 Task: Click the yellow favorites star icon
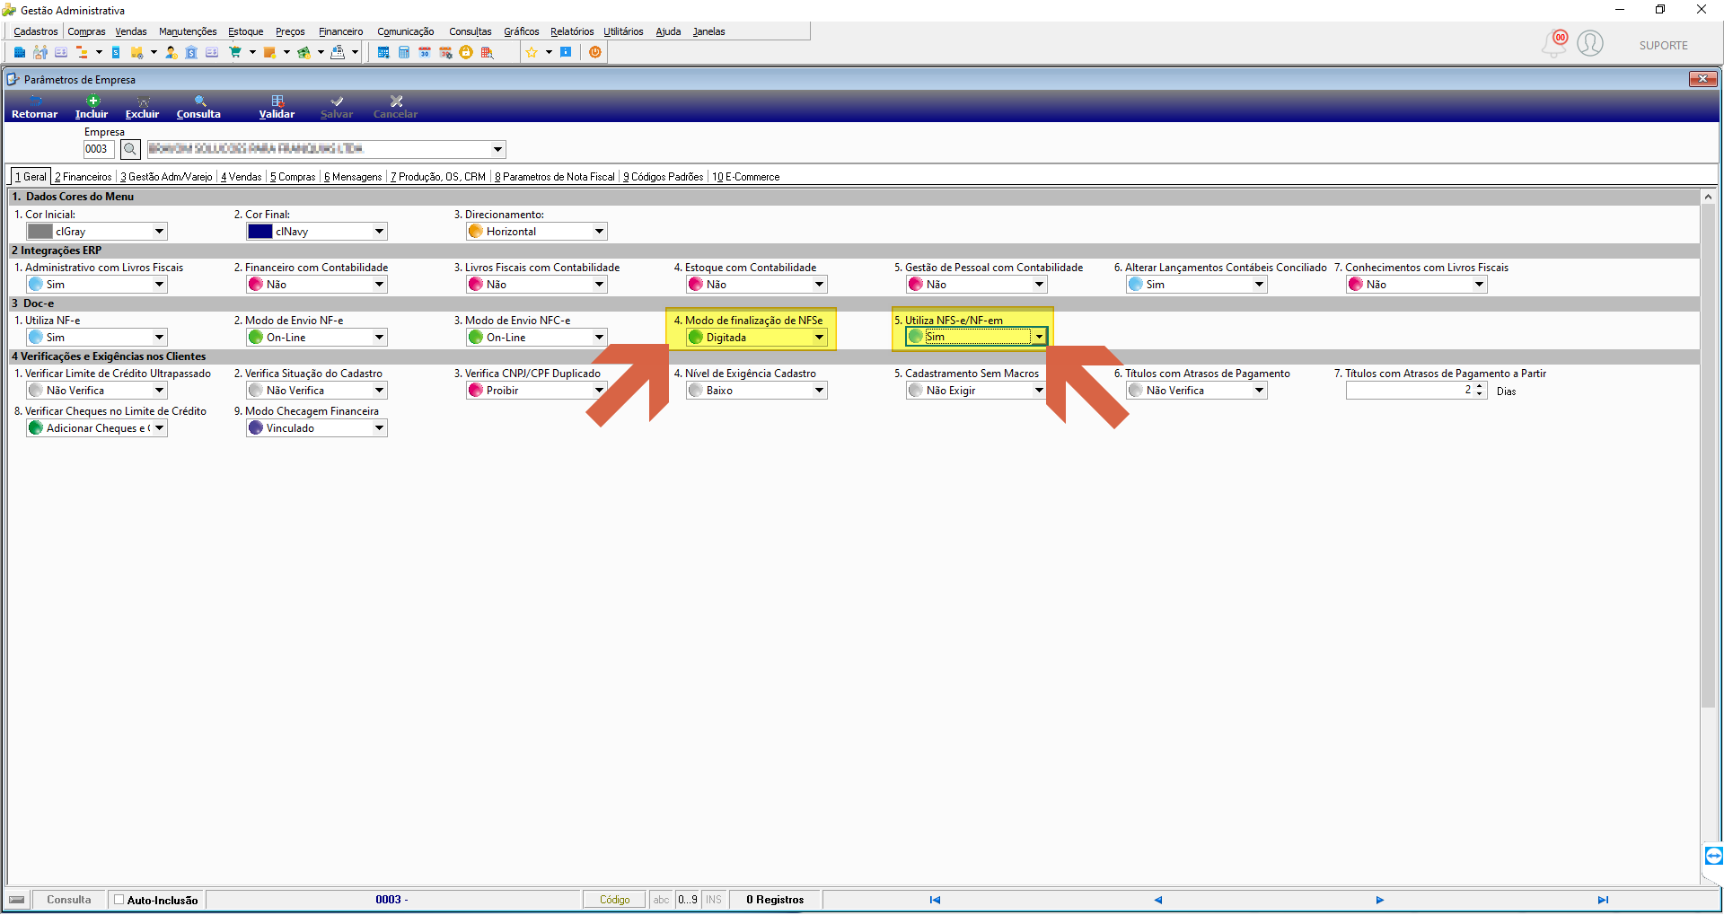pyautogui.click(x=532, y=52)
